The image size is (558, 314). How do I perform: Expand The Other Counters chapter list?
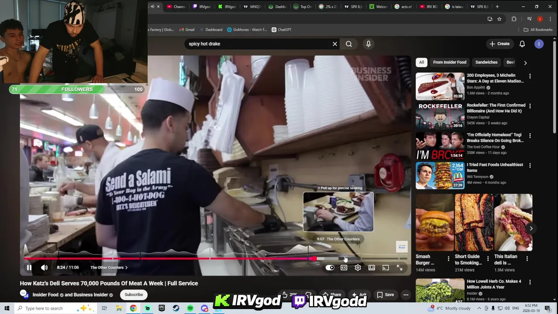(109, 268)
